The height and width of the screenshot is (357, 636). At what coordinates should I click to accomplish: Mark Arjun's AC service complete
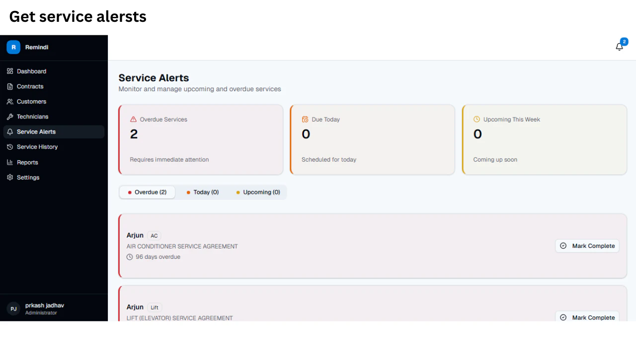pyautogui.click(x=587, y=246)
